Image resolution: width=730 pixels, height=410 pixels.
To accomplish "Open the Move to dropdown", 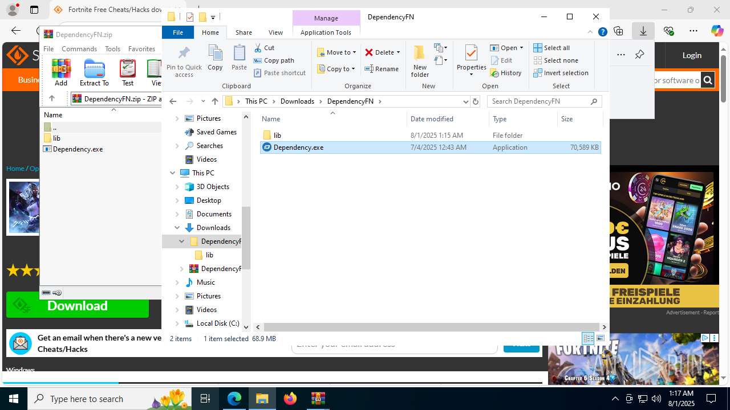I will [336, 52].
